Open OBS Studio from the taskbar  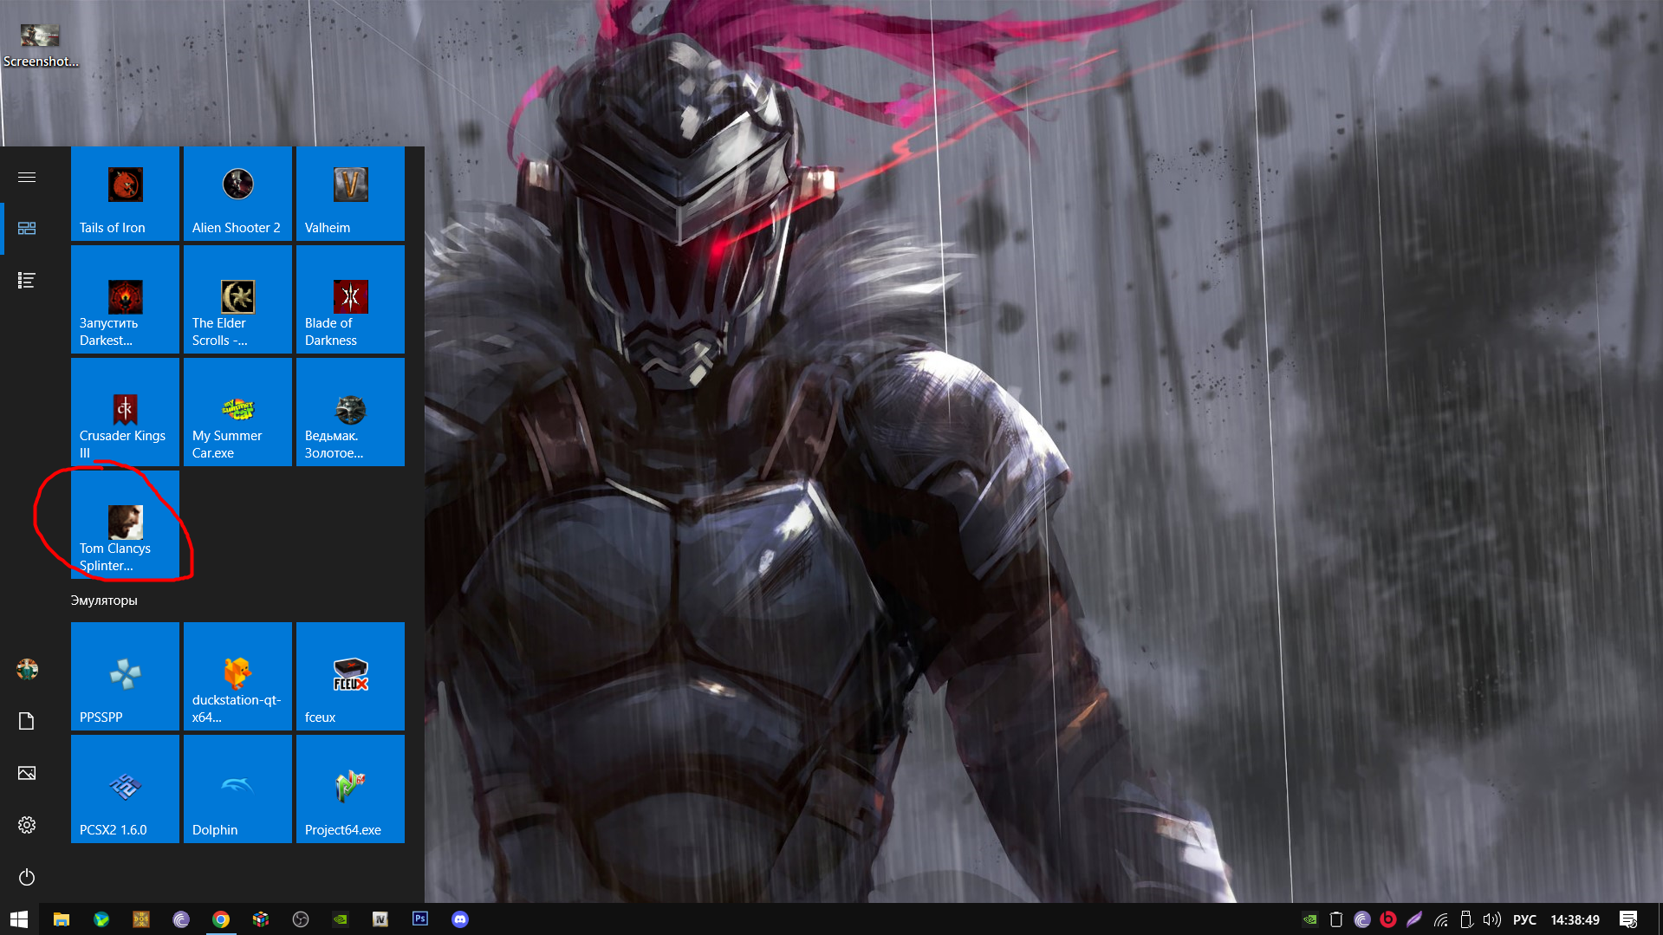click(x=301, y=919)
